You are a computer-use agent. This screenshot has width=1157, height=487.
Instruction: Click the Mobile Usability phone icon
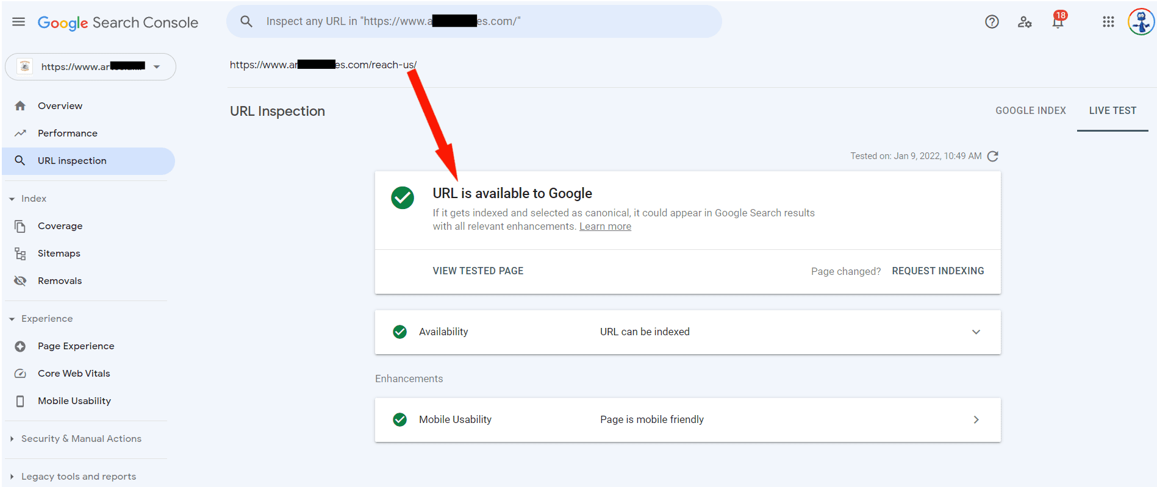(20, 401)
